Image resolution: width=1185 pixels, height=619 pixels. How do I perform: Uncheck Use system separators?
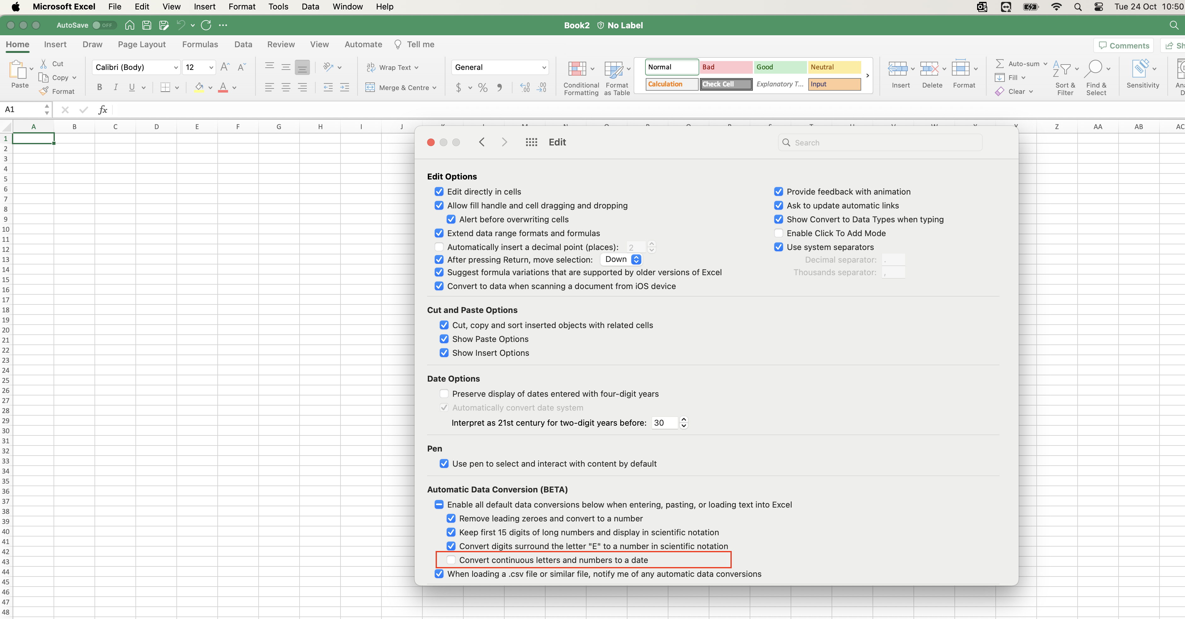[x=778, y=247]
